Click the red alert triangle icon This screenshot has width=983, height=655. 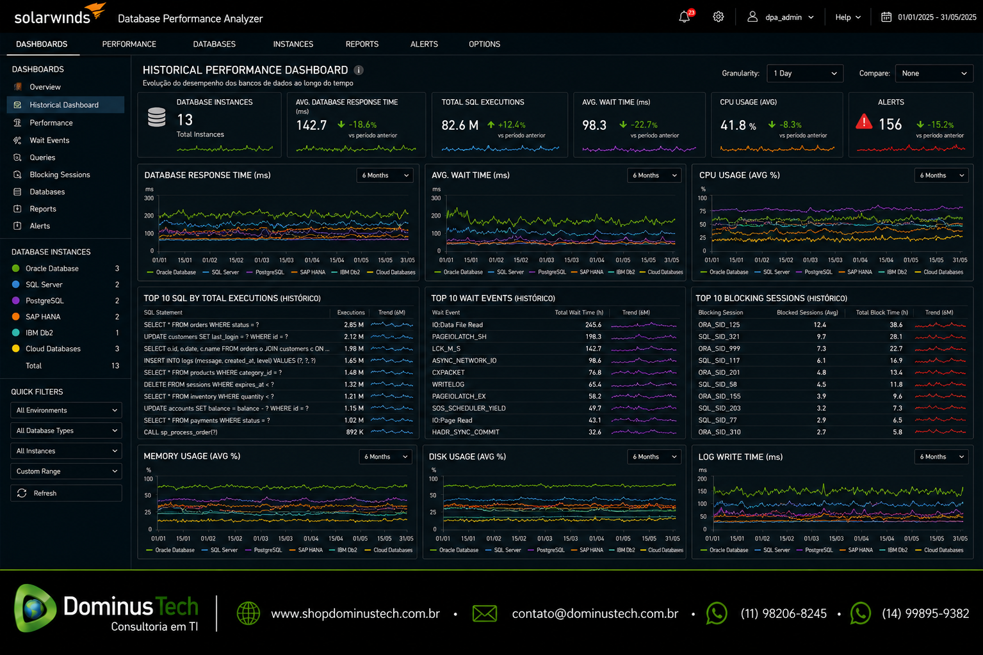pos(864,122)
